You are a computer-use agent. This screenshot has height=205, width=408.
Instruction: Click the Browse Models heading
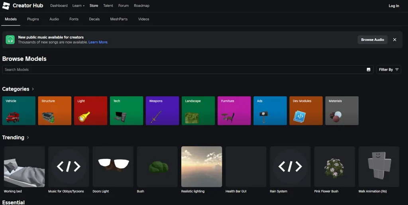tap(24, 59)
